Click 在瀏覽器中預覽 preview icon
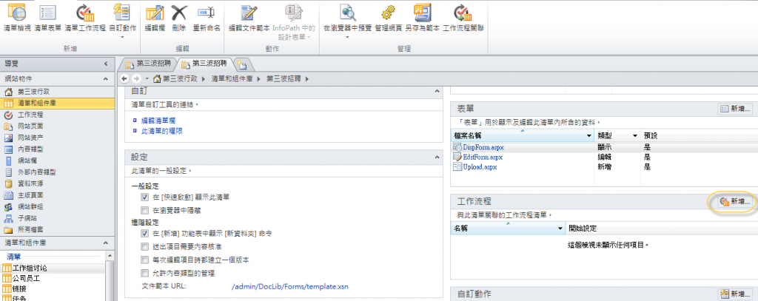Screen dimensions: 758x301 (x=348, y=13)
